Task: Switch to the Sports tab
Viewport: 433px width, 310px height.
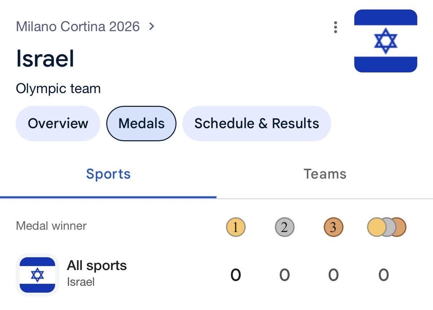Action: click(108, 174)
